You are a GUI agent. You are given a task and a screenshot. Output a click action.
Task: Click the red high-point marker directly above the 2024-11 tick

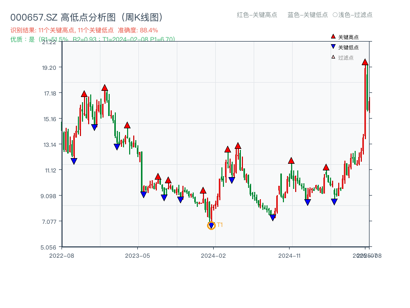[x=291, y=161]
